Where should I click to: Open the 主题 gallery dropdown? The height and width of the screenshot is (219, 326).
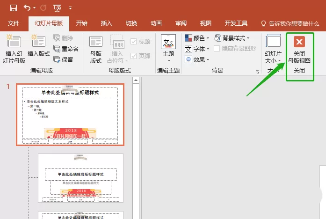pos(168,48)
